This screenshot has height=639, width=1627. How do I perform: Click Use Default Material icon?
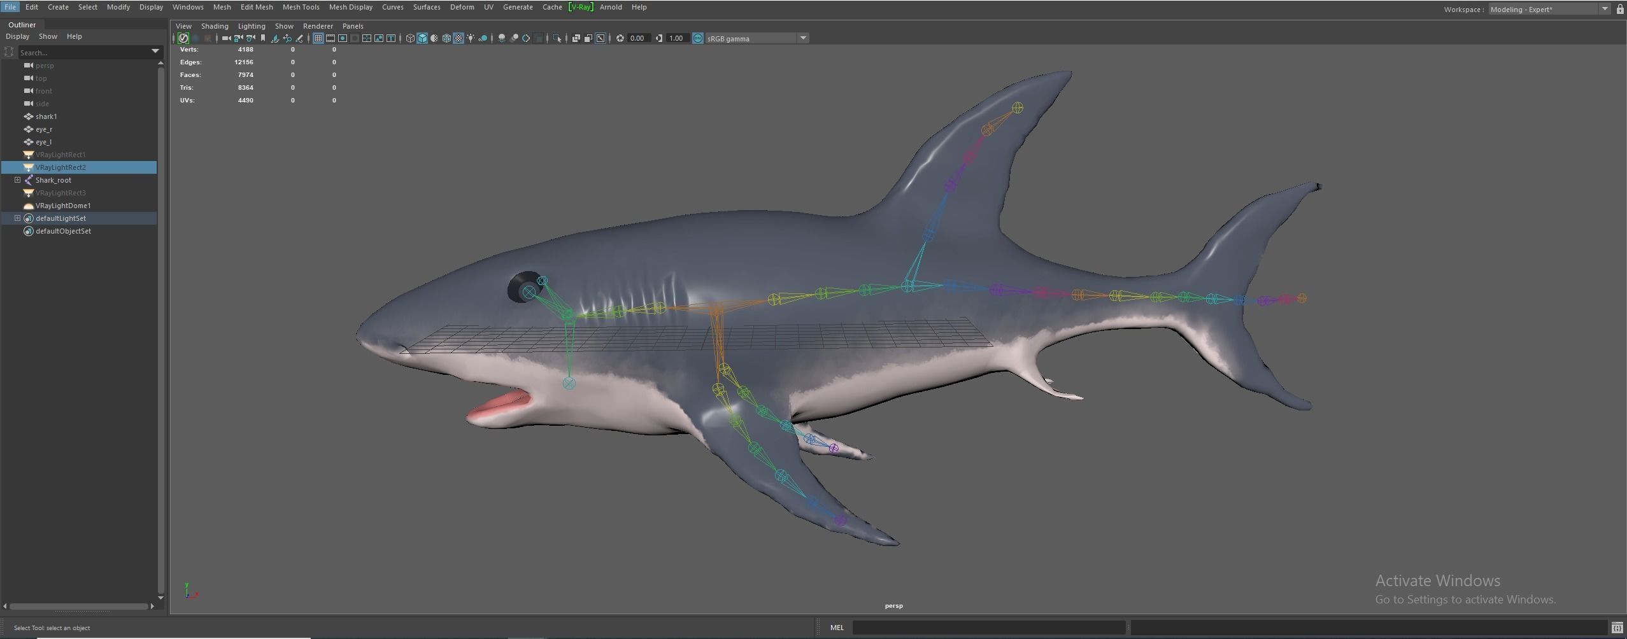pyautogui.click(x=434, y=38)
